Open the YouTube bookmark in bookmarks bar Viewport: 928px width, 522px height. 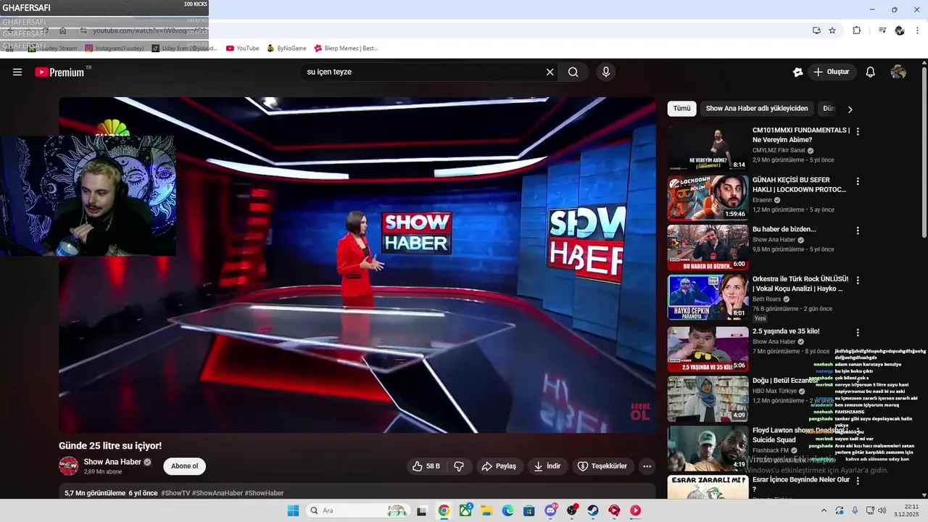coord(242,49)
